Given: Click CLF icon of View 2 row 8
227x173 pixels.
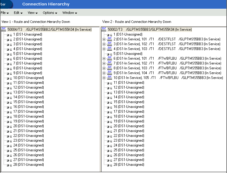Looking at the screenshot, I should (110, 68).
